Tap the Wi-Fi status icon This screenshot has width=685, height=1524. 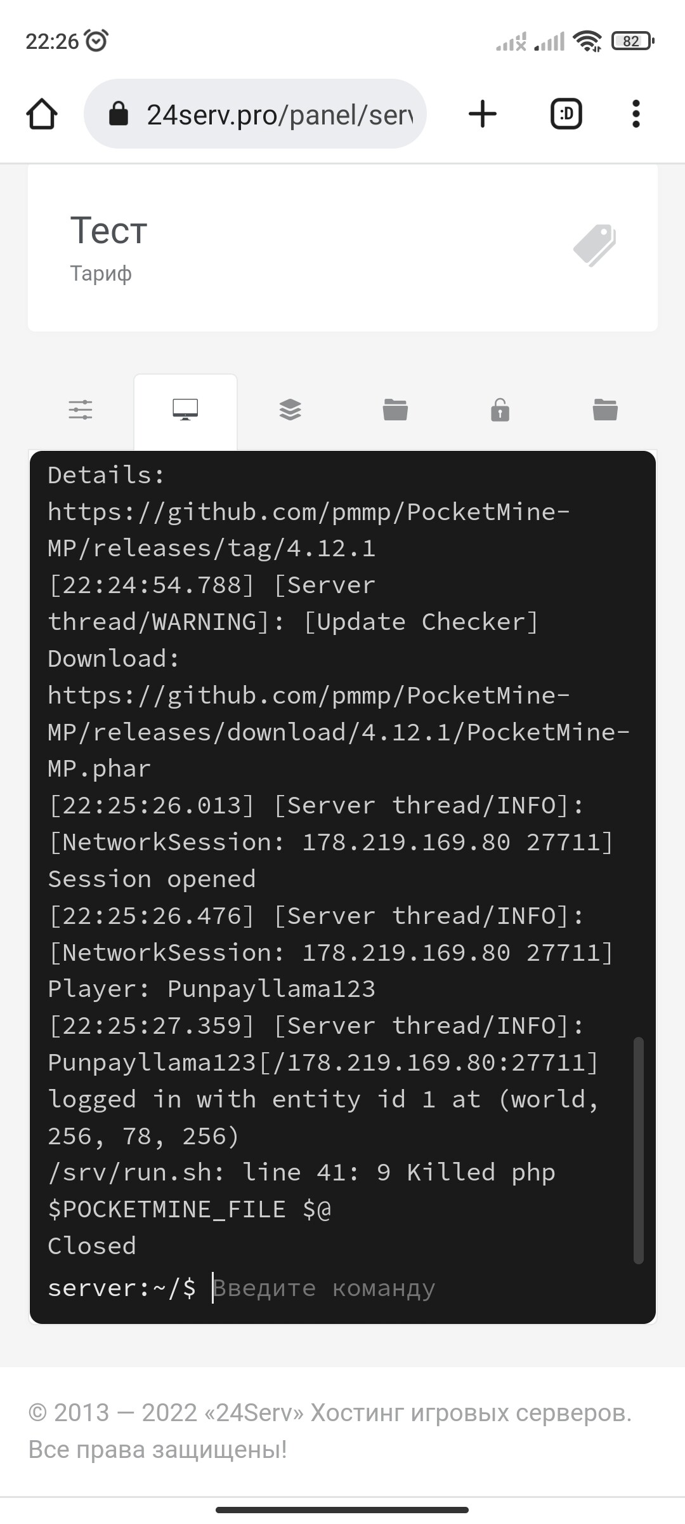click(x=587, y=42)
